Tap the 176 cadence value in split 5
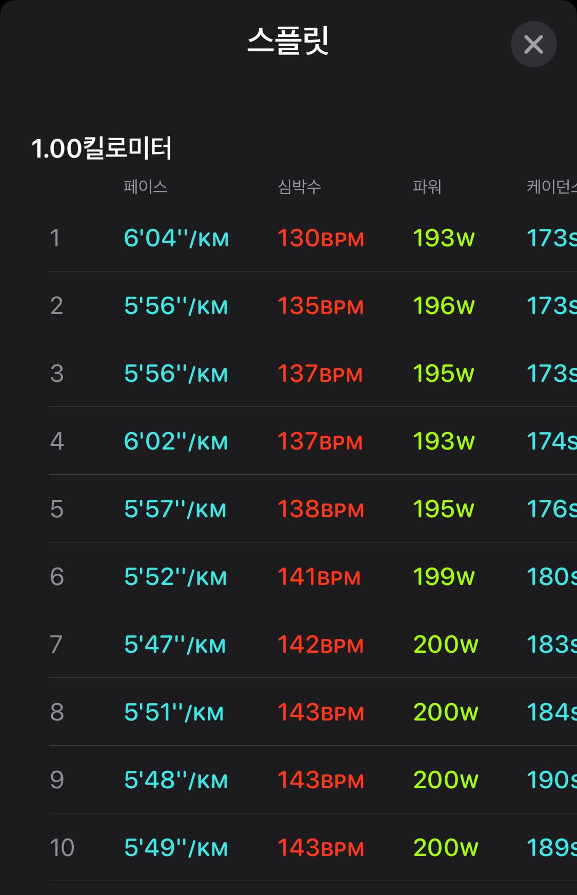The height and width of the screenshot is (895, 577). (x=552, y=509)
